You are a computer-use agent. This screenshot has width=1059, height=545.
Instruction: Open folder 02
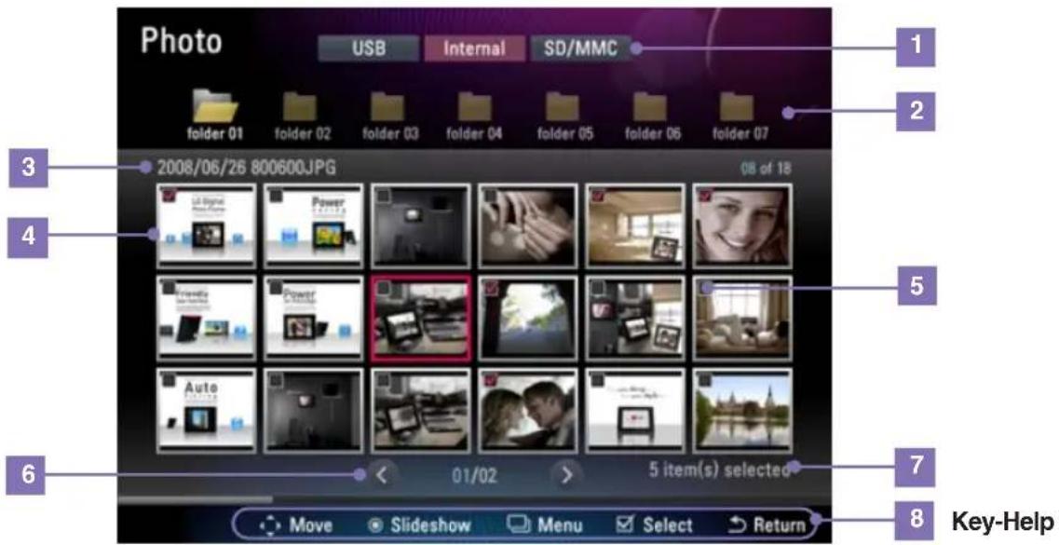(x=303, y=116)
